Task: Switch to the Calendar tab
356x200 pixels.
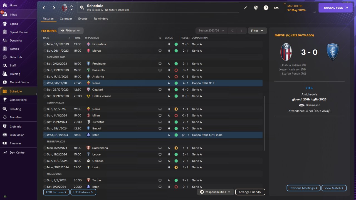Action: coord(66,19)
